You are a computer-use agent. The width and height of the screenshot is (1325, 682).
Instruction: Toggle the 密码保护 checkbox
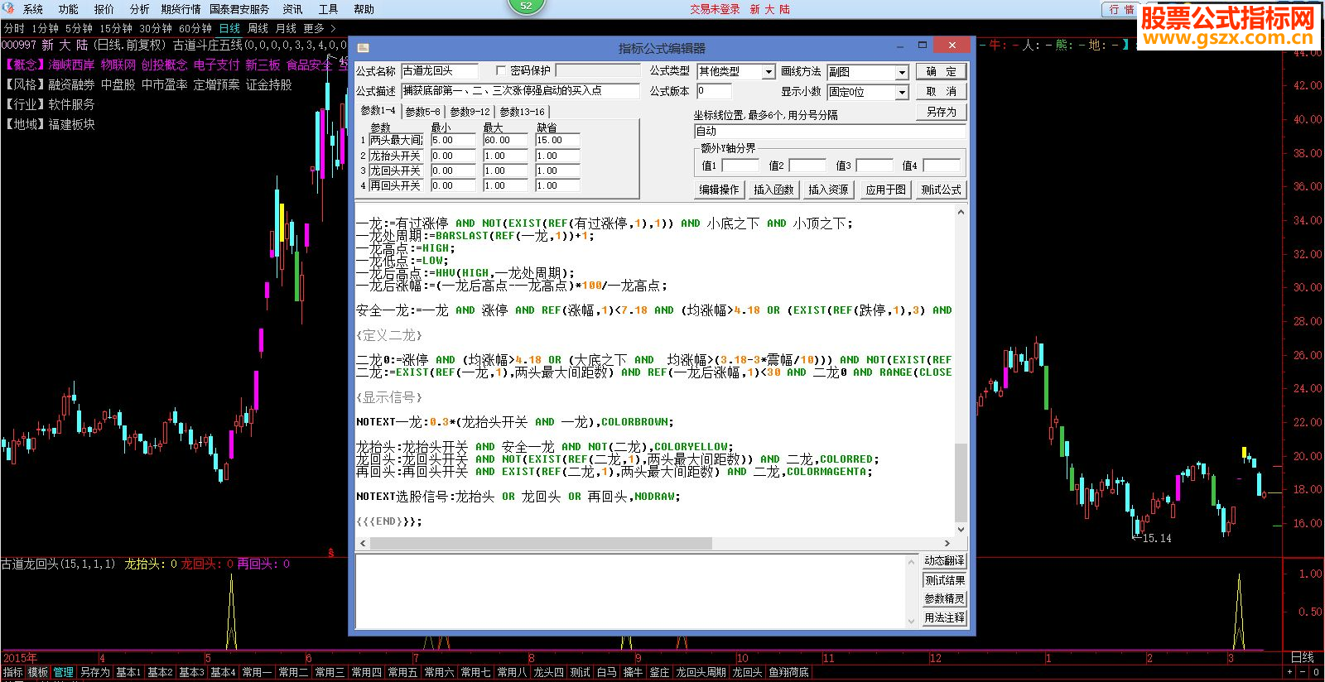(x=500, y=70)
